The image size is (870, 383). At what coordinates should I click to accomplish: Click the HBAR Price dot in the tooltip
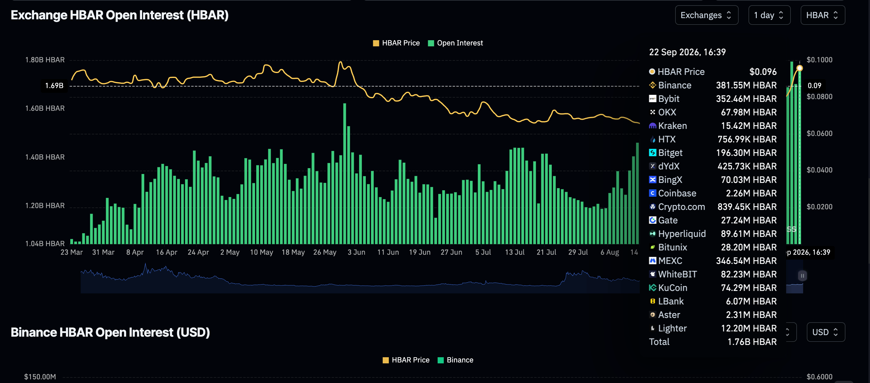(x=652, y=72)
